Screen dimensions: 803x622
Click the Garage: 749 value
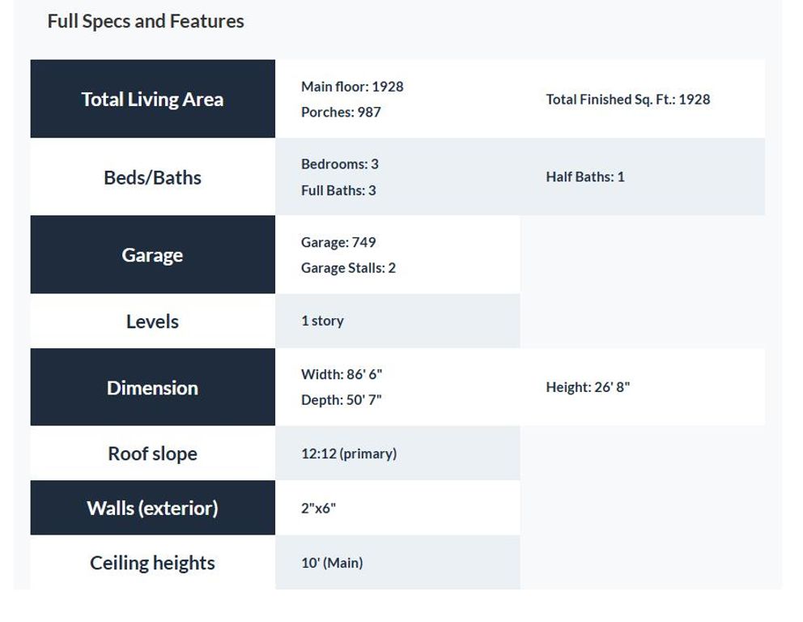[x=338, y=242]
